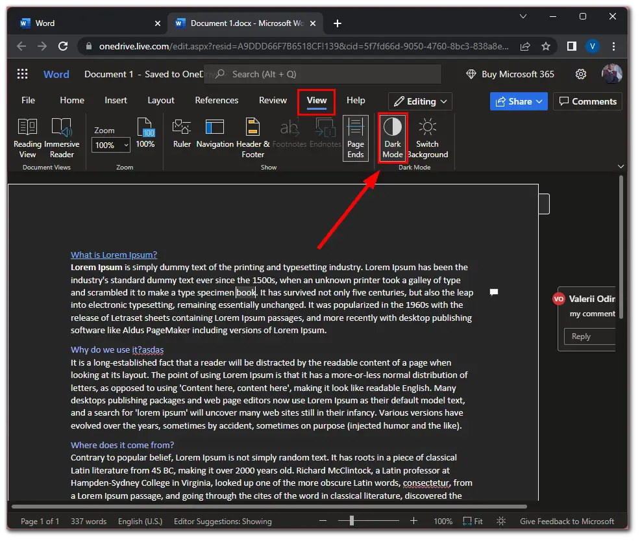Open the File menu
Screen dimensions: 640x541
28,100
